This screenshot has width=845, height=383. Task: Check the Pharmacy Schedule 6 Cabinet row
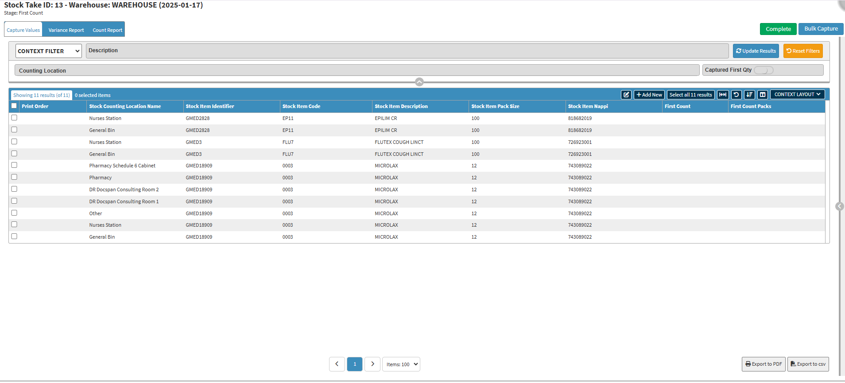14,165
